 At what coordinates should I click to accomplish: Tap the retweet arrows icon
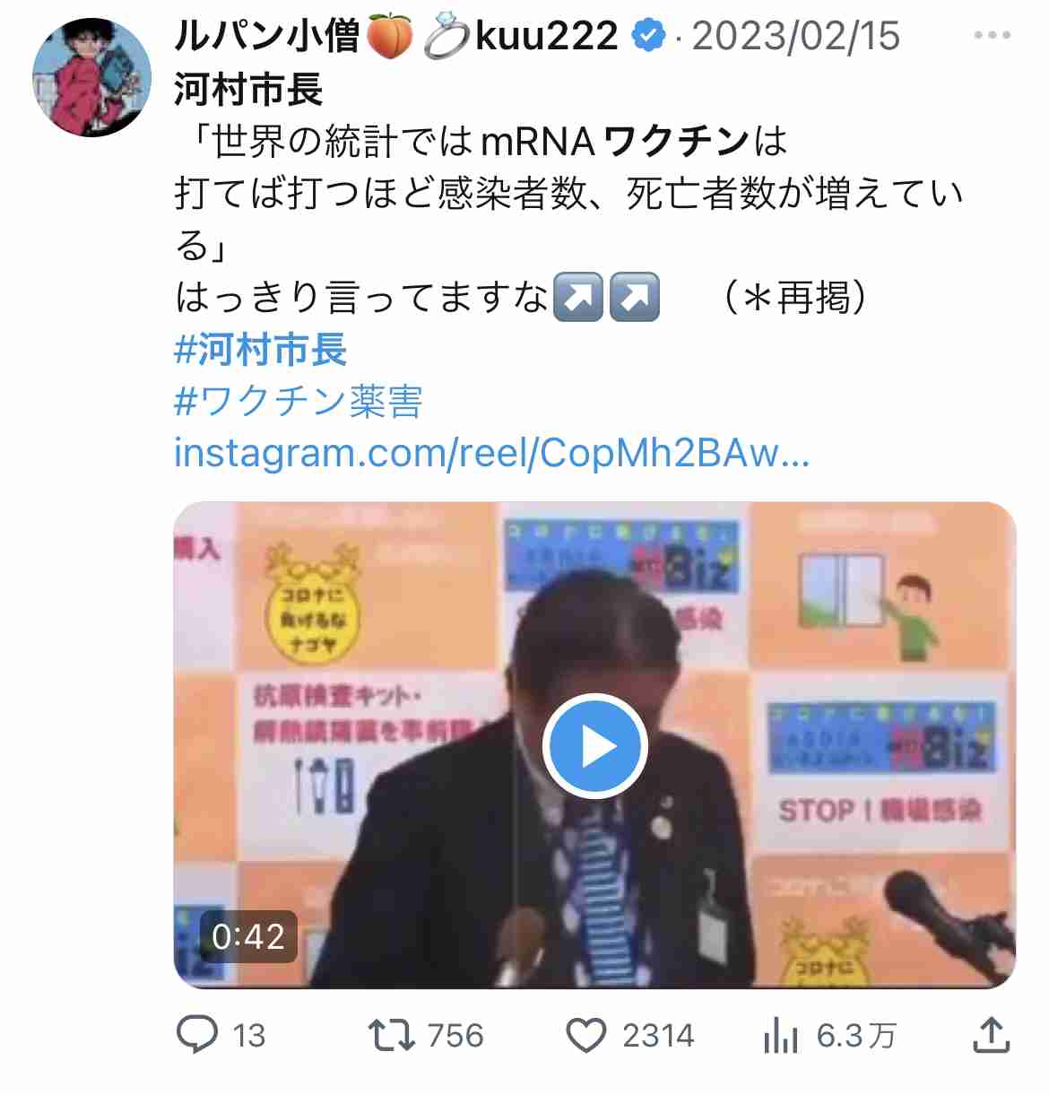pyautogui.click(x=392, y=1035)
